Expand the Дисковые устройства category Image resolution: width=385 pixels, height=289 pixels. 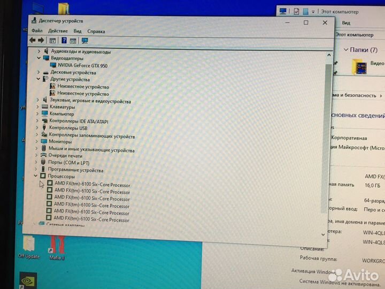(x=38, y=72)
